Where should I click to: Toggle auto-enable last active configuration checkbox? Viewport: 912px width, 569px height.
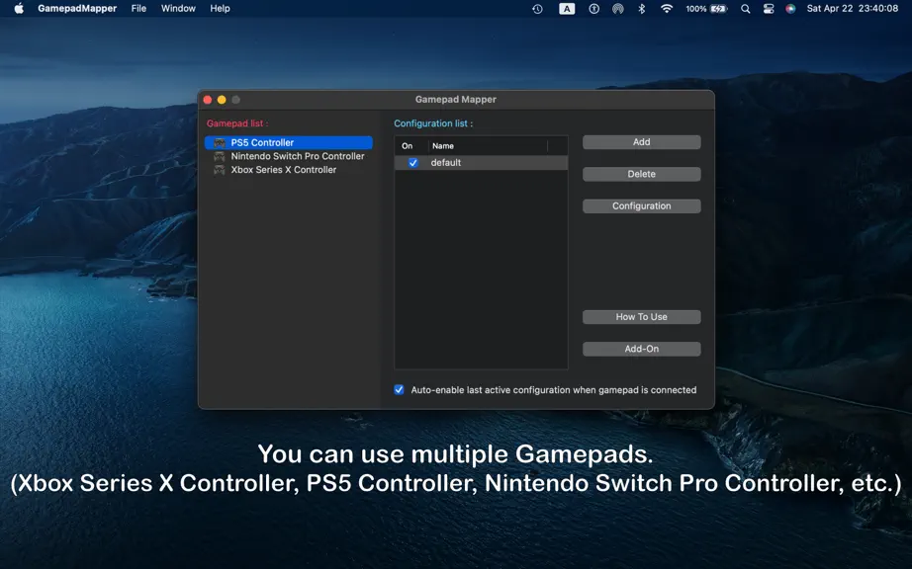(399, 389)
